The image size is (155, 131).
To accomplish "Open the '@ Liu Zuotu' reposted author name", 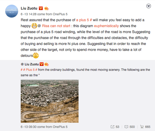I will pyautogui.click(x=30, y=64).
